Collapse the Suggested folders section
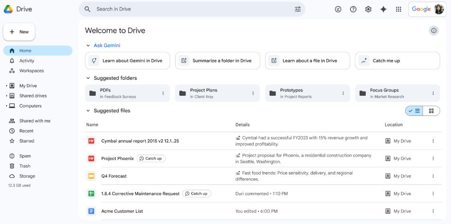The height and width of the screenshot is (224, 451). pyautogui.click(x=88, y=78)
